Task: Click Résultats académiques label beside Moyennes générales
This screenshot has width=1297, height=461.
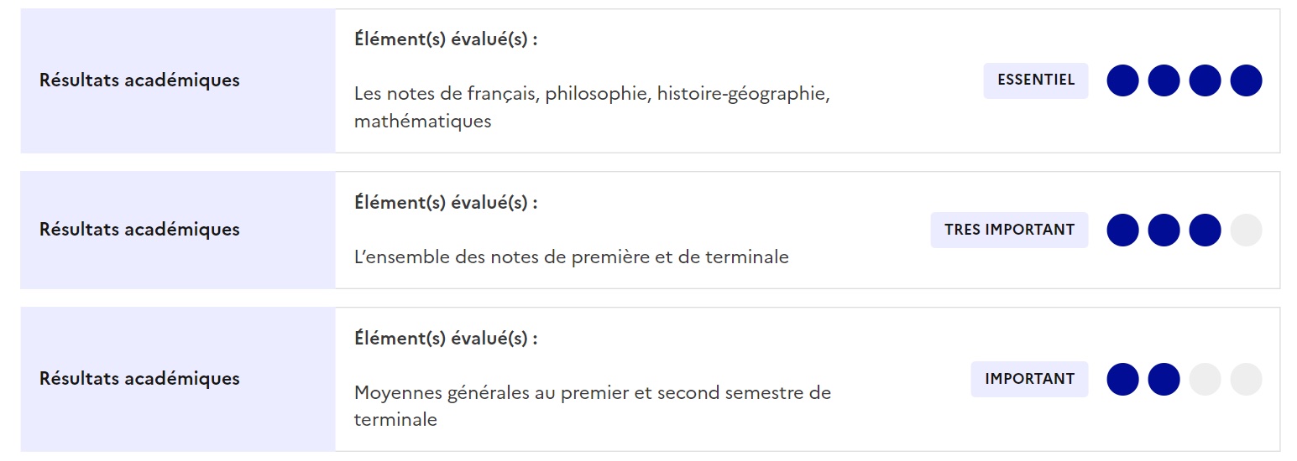Action: pyautogui.click(x=139, y=379)
